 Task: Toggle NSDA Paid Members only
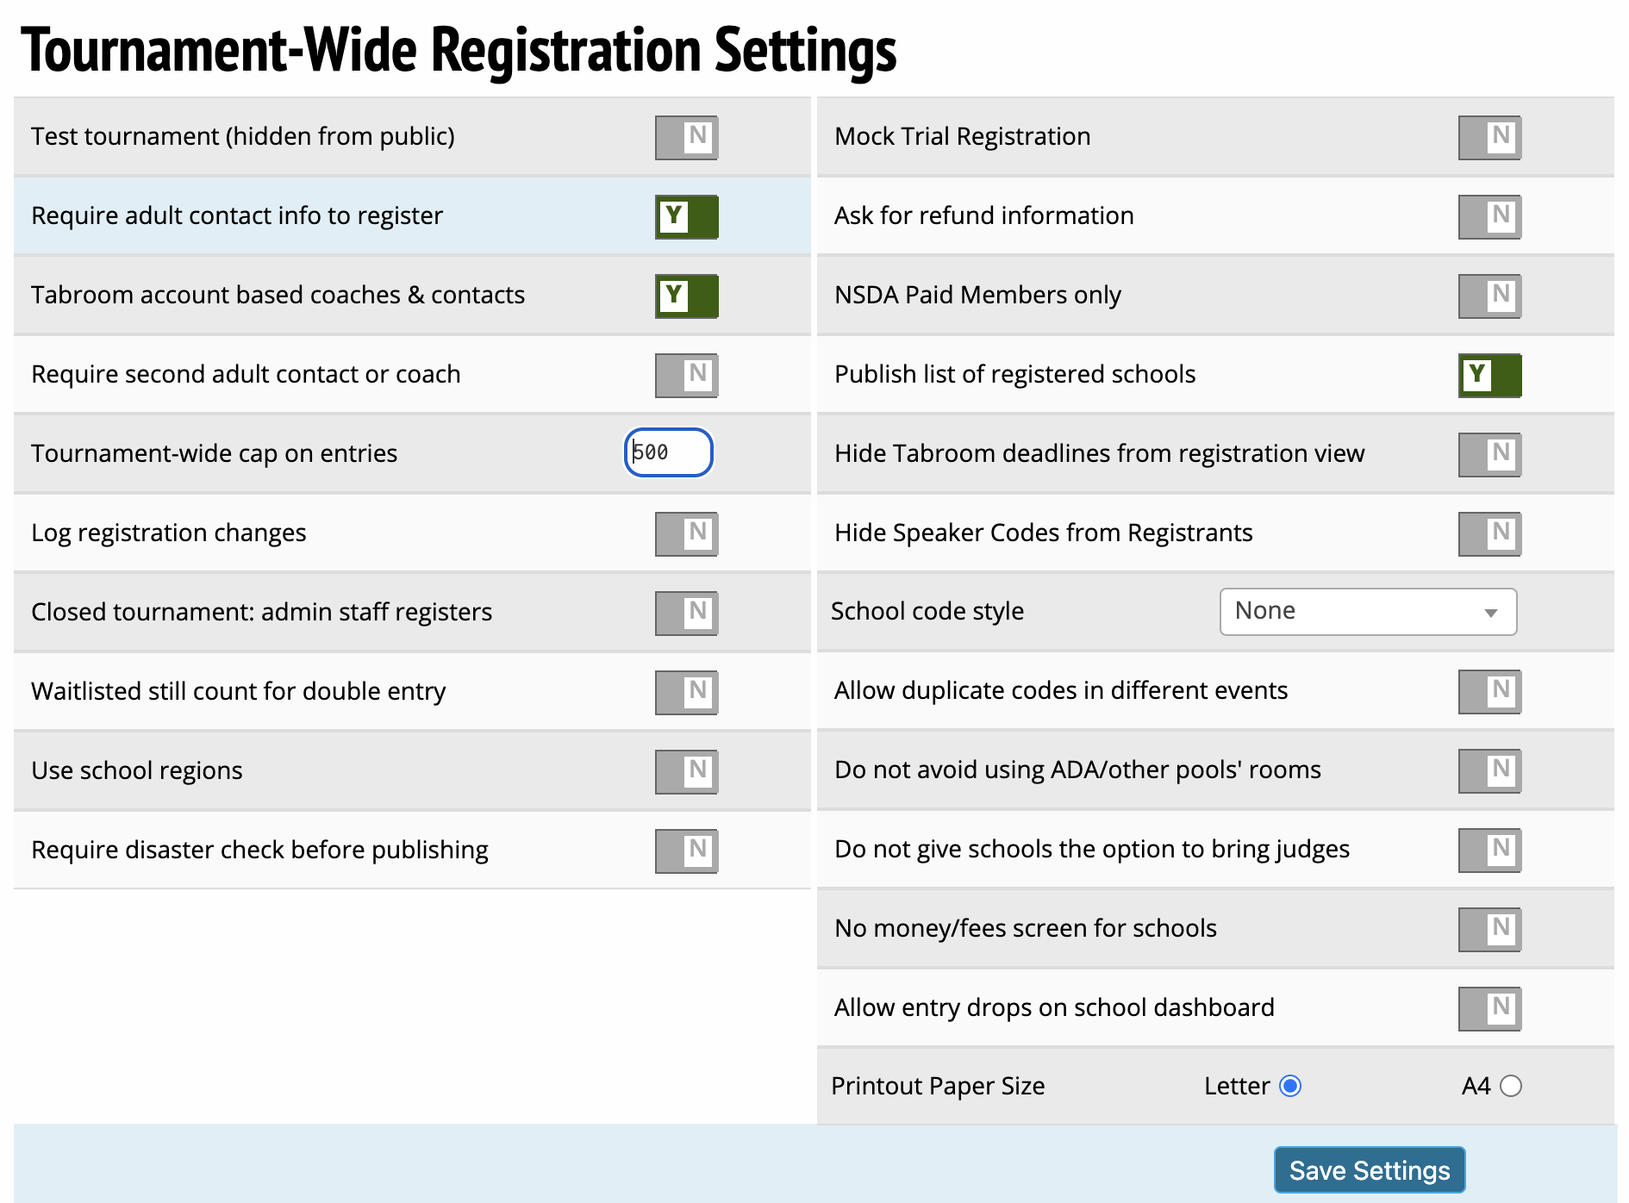coord(1489,296)
